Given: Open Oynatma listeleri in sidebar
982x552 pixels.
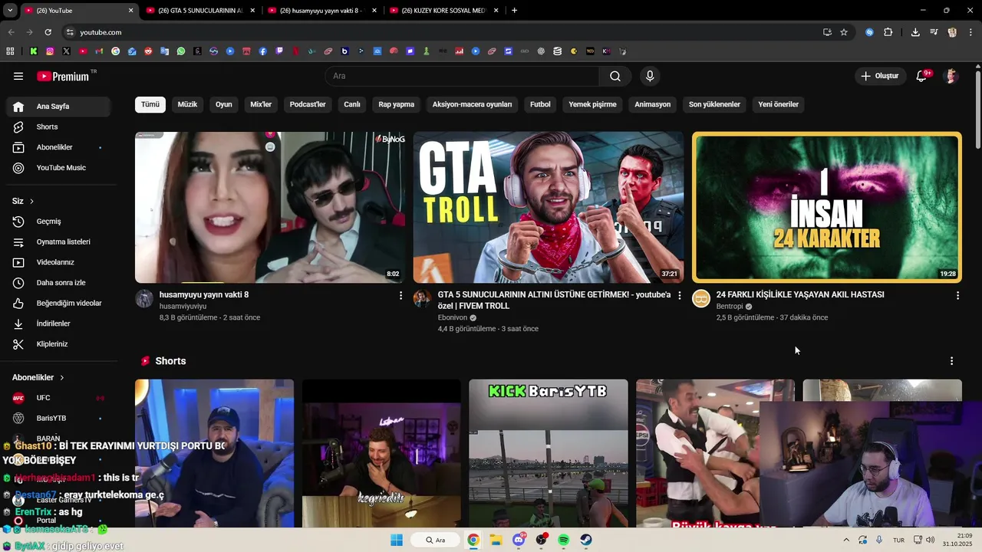Looking at the screenshot, I should pyautogui.click(x=58, y=242).
